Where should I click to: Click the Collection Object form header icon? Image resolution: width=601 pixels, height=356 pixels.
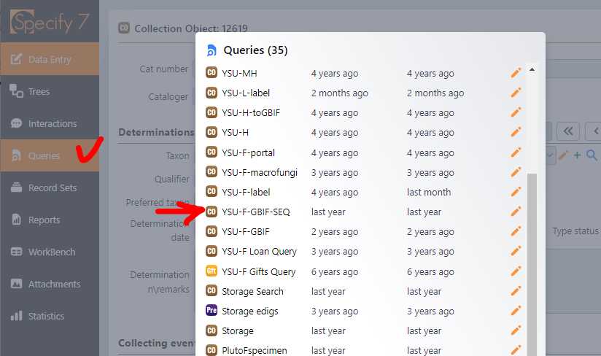coord(124,28)
